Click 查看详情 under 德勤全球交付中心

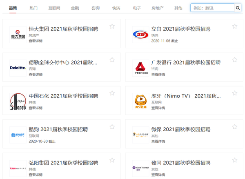pyautogui.click(x=36, y=75)
